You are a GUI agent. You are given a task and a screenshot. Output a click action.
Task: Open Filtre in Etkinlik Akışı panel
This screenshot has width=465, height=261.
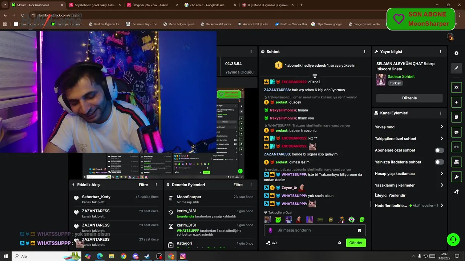click(143, 185)
